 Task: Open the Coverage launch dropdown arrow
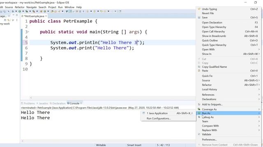point(30,11)
